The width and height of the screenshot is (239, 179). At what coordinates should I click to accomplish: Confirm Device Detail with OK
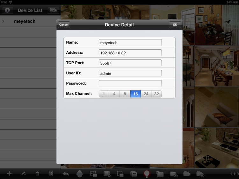point(175,24)
